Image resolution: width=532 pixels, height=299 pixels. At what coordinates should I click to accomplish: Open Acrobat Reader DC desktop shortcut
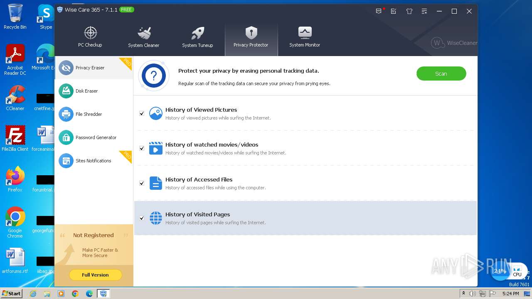click(15, 60)
